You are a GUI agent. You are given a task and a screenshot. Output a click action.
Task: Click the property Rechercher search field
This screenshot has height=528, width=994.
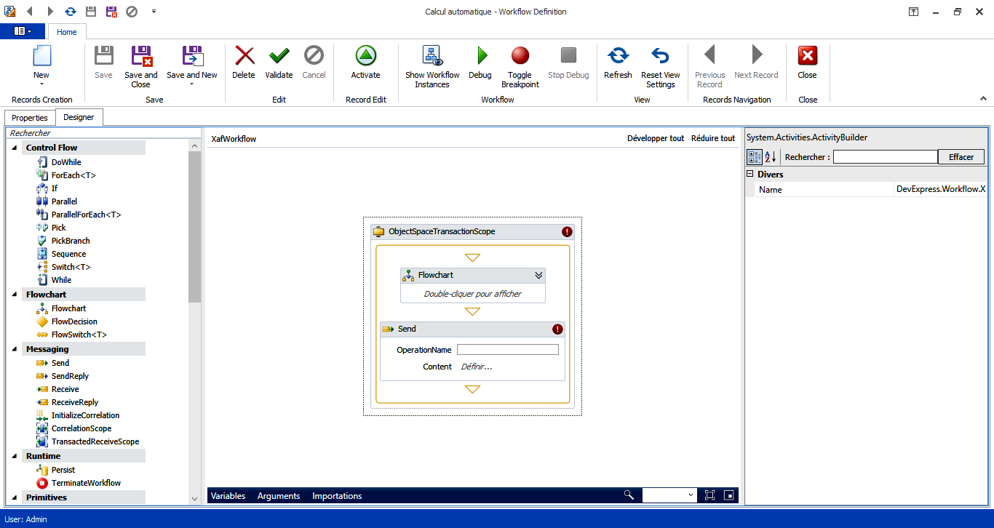[x=886, y=157]
